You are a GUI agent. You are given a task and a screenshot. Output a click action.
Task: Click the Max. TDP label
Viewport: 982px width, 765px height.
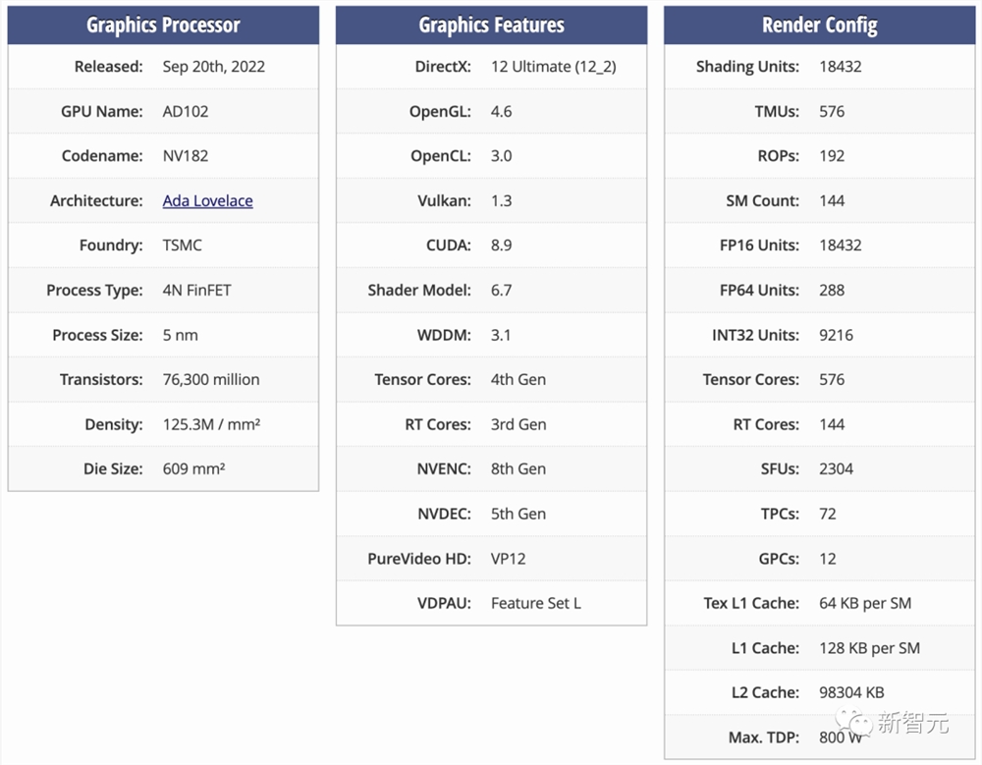click(762, 738)
